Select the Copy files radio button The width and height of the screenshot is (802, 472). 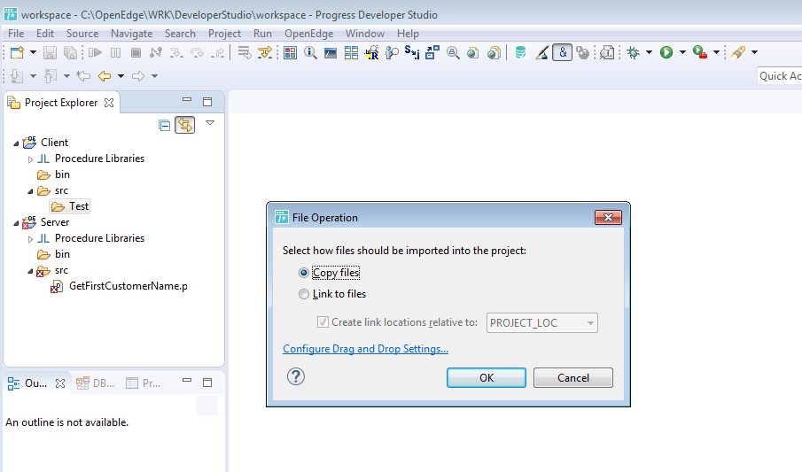[304, 273]
